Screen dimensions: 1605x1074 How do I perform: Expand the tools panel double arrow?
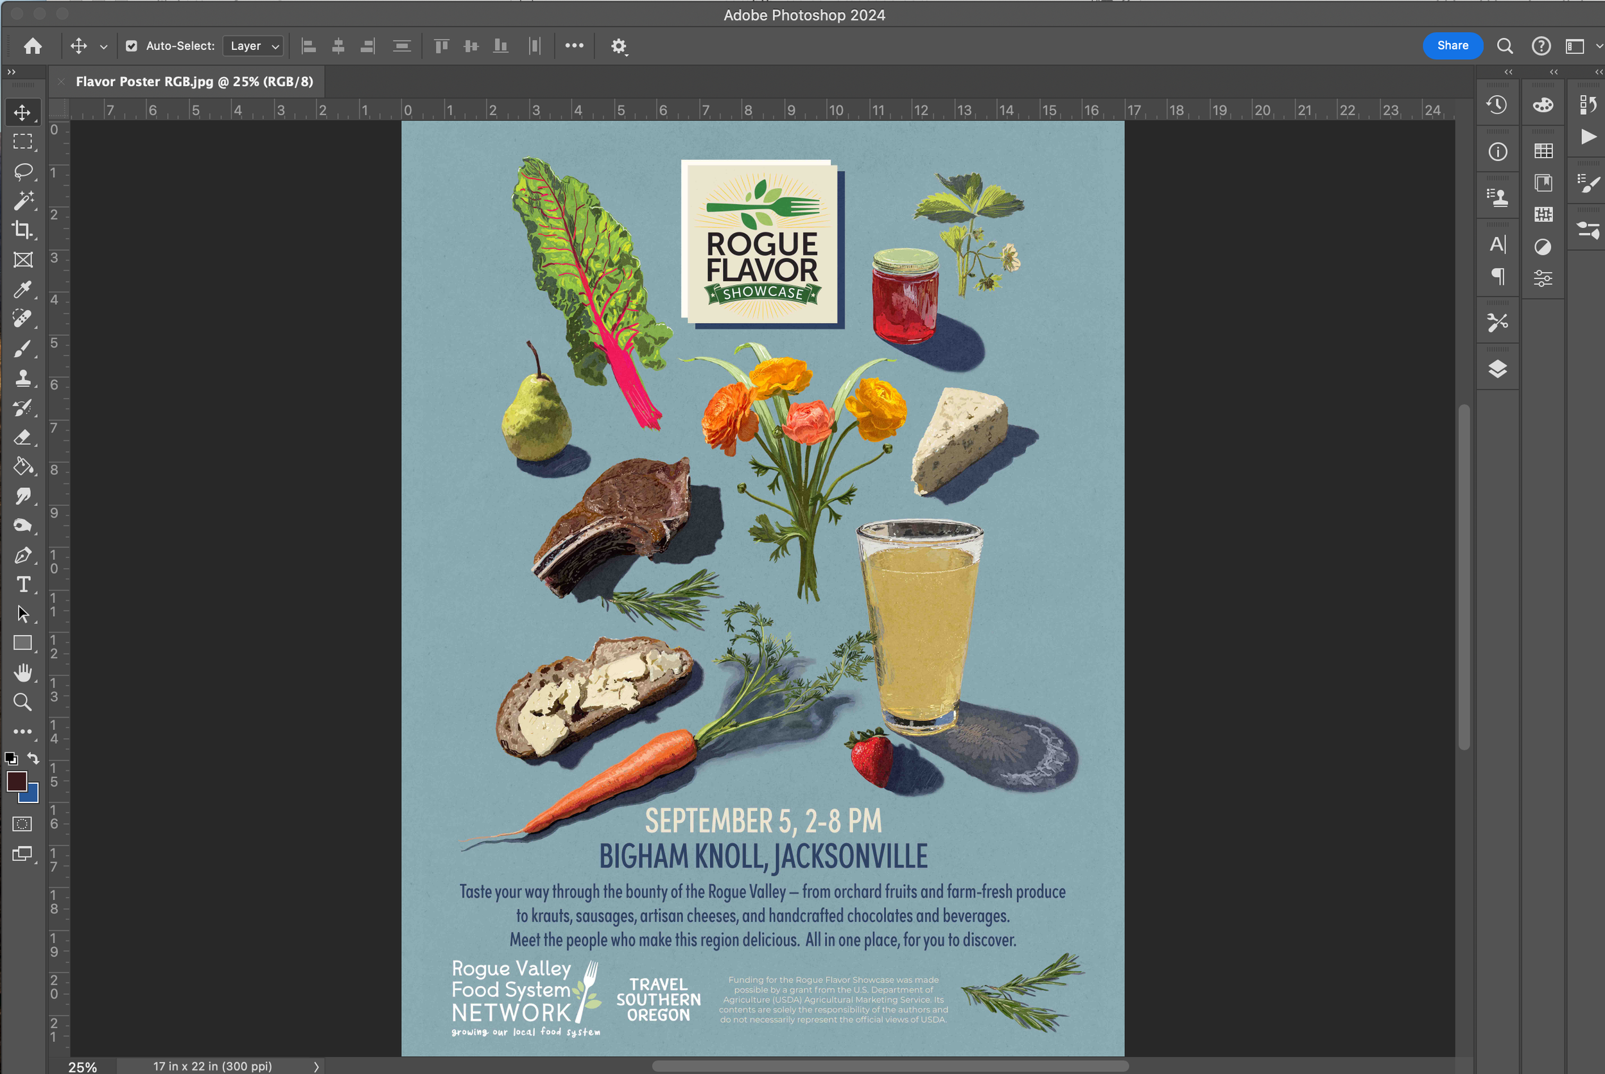[11, 72]
